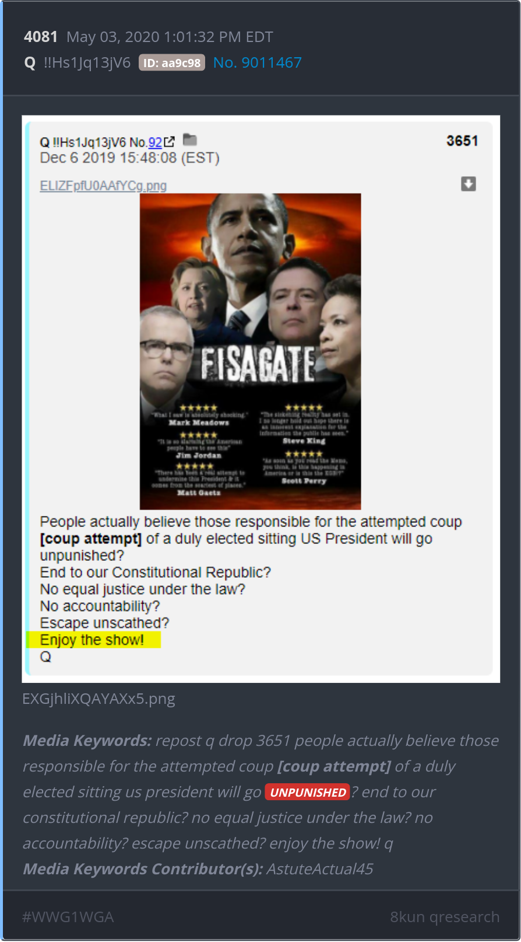Click the #WWG1WGA hashtag
521x942 pixels.
pyautogui.click(x=68, y=917)
